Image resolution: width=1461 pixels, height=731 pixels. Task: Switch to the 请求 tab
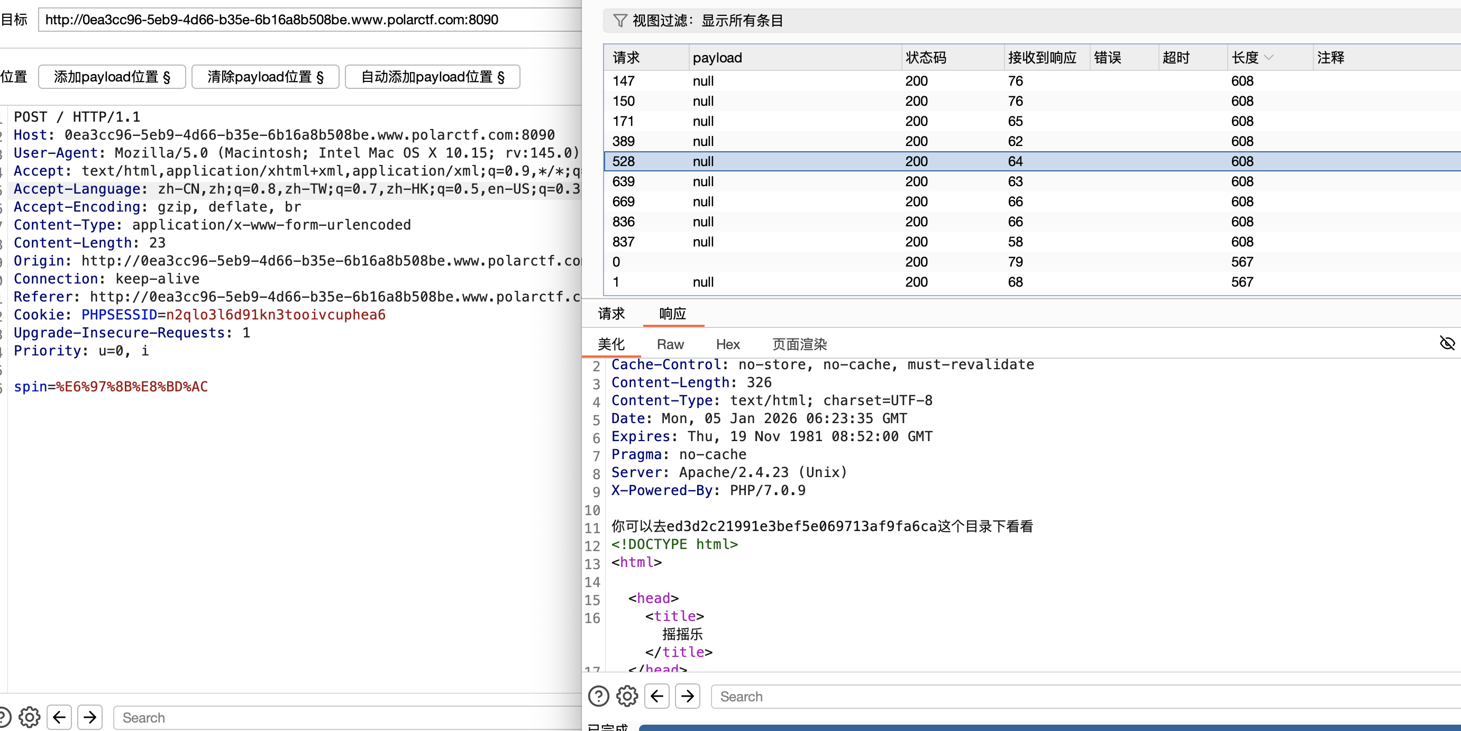pyautogui.click(x=611, y=314)
